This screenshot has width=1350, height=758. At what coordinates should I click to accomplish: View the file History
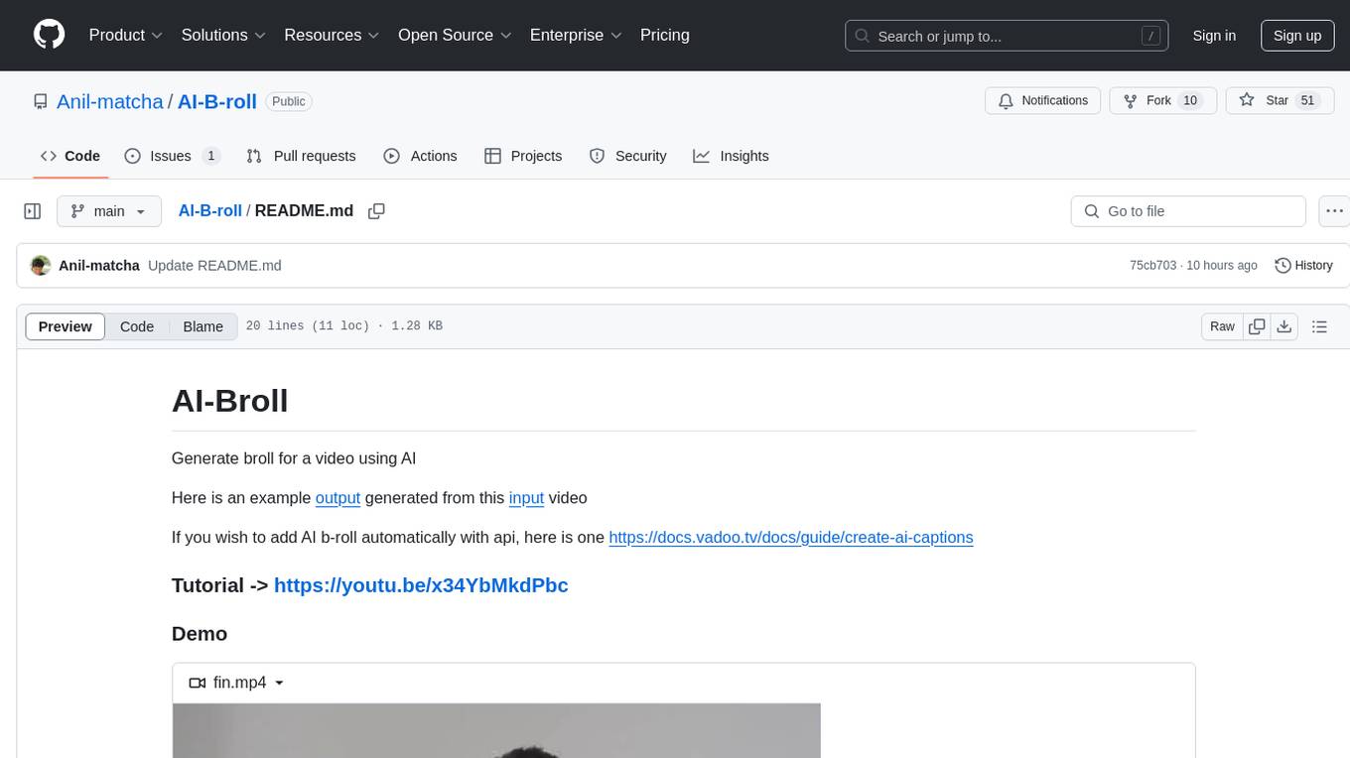click(1303, 265)
